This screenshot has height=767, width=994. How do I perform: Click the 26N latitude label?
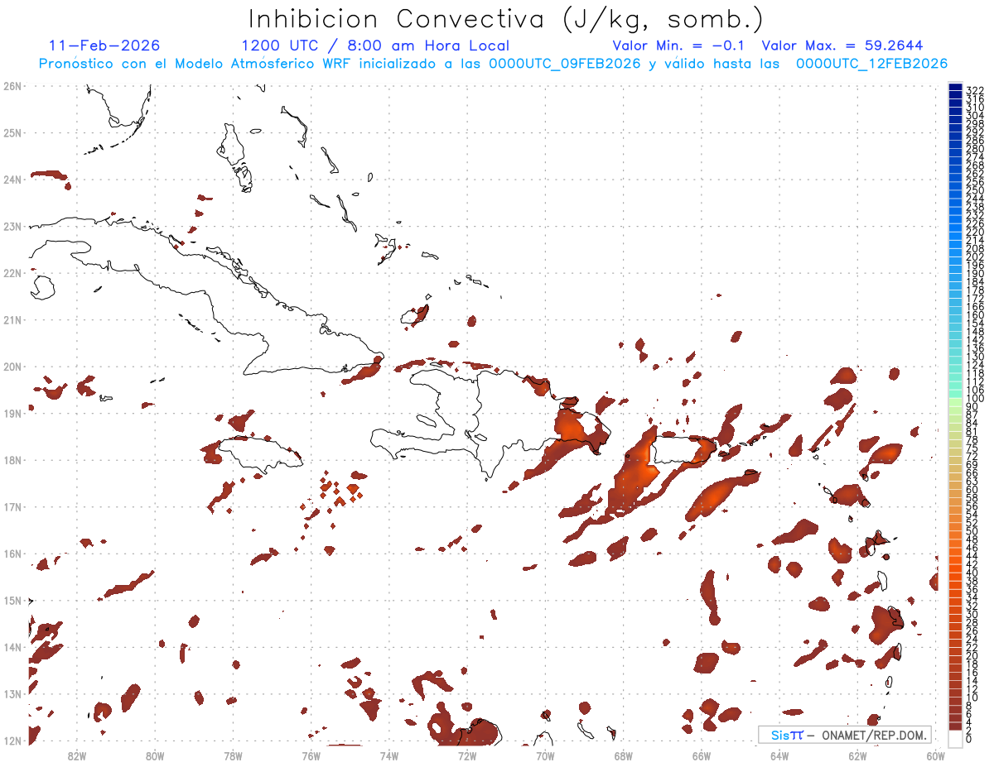click(x=12, y=86)
